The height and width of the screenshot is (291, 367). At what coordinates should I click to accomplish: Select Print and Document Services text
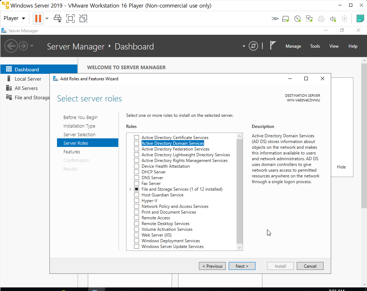point(169,212)
